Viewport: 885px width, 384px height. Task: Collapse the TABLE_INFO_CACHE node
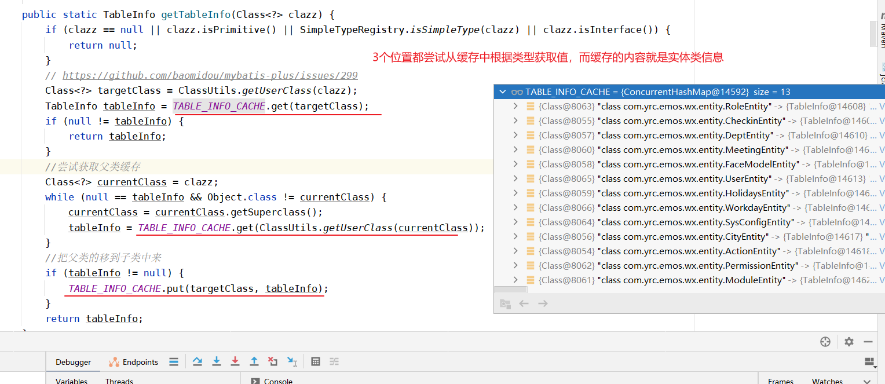(x=502, y=91)
